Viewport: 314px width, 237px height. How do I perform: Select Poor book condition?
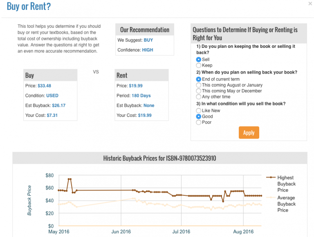click(199, 122)
